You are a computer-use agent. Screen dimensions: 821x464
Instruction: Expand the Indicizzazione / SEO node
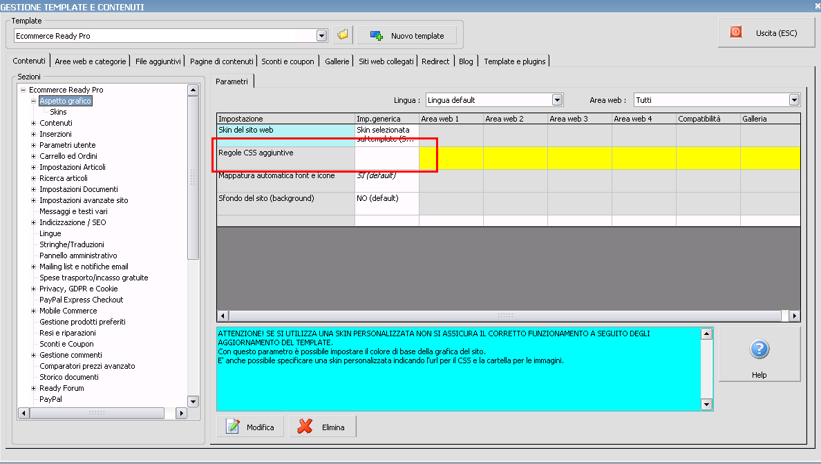(33, 222)
